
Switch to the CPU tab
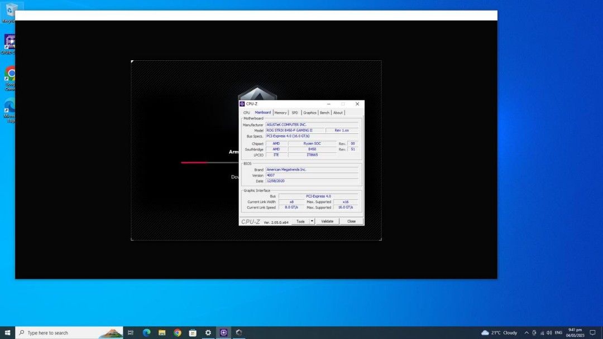tap(247, 113)
